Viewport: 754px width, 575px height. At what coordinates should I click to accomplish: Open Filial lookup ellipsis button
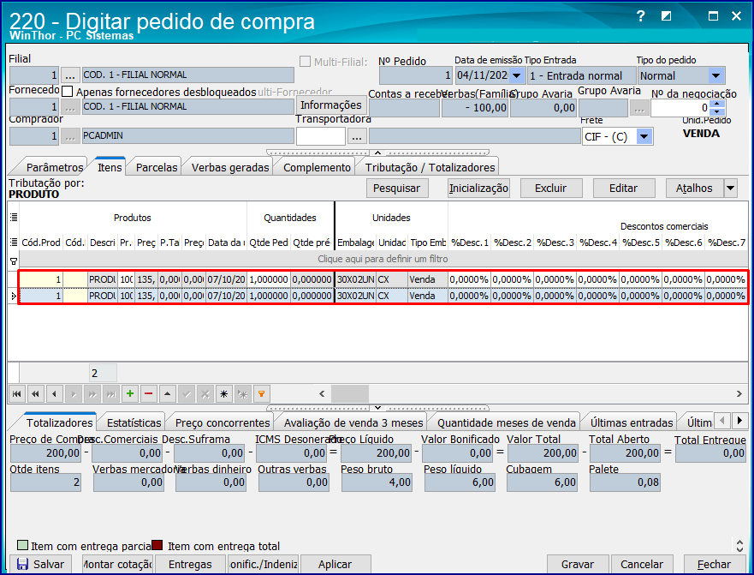coord(70,75)
